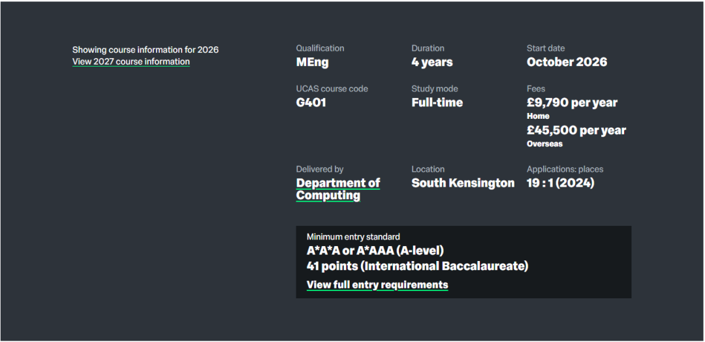705x342 pixels.
Task: Click the '4 years' duration value
Action: (x=431, y=63)
